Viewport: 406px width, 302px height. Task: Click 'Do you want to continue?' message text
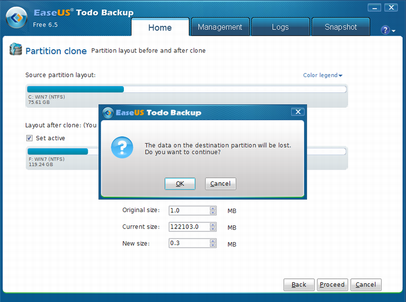tap(183, 152)
